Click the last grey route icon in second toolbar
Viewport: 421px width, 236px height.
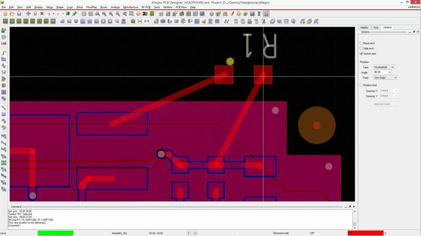click(316, 21)
